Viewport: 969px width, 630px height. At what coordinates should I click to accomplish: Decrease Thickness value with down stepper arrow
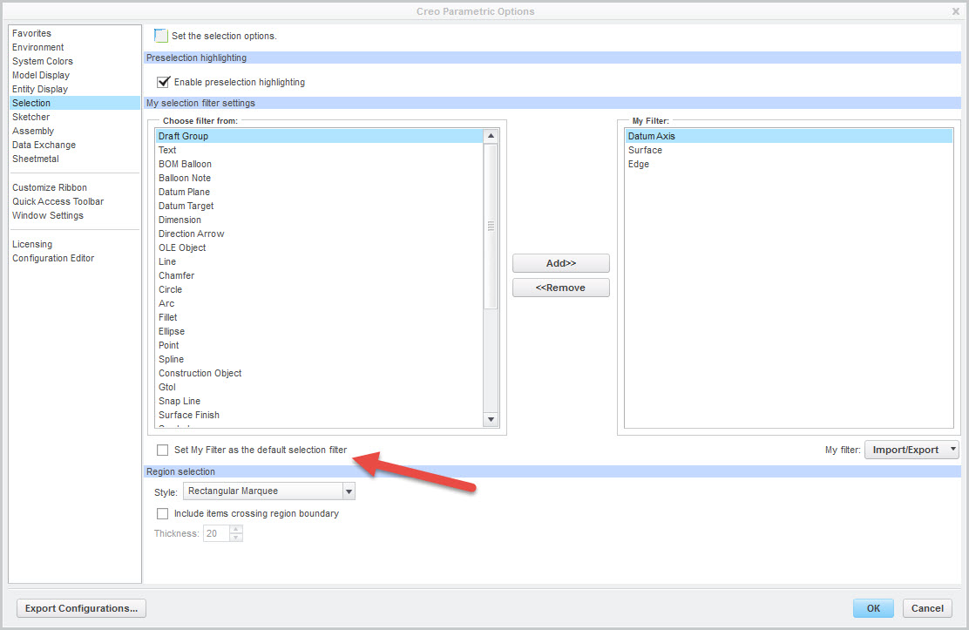tap(236, 538)
